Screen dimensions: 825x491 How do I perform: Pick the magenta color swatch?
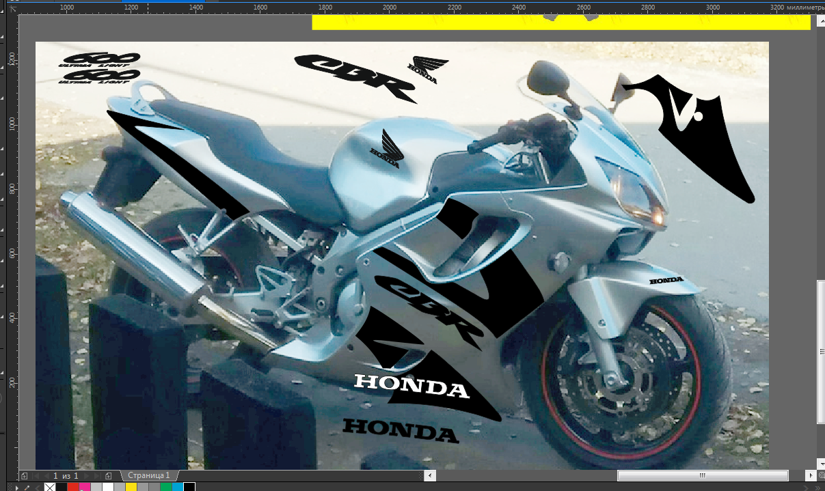(85, 487)
